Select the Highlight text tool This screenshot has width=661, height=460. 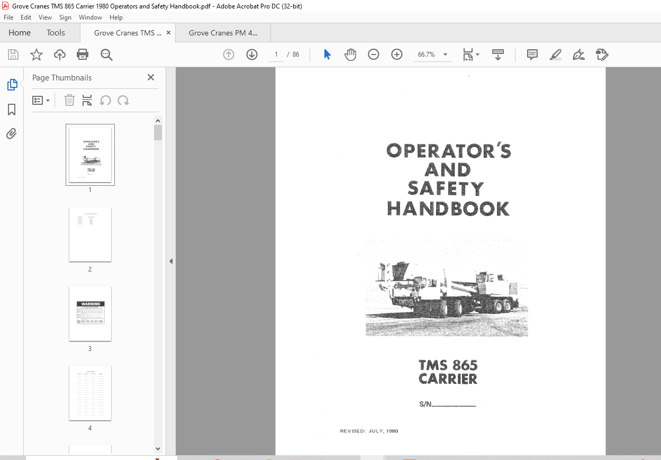click(x=555, y=55)
